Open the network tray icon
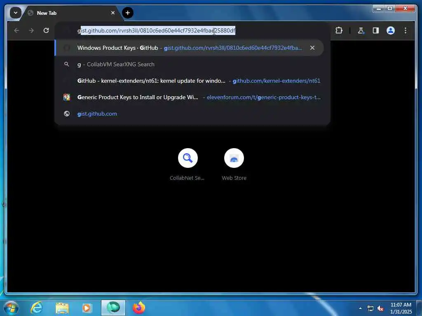The width and height of the screenshot is (422, 316). pos(370,308)
